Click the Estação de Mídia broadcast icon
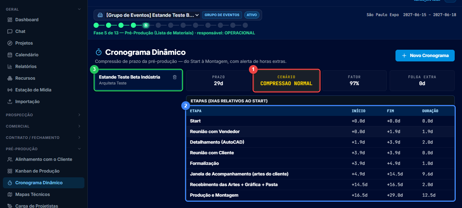The width and height of the screenshot is (462, 208). [x=10, y=90]
